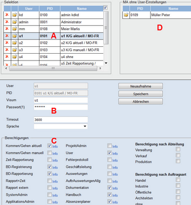Open folder icon for user kd
This screenshot has height=205, width=191.
(x=15, y=15)
